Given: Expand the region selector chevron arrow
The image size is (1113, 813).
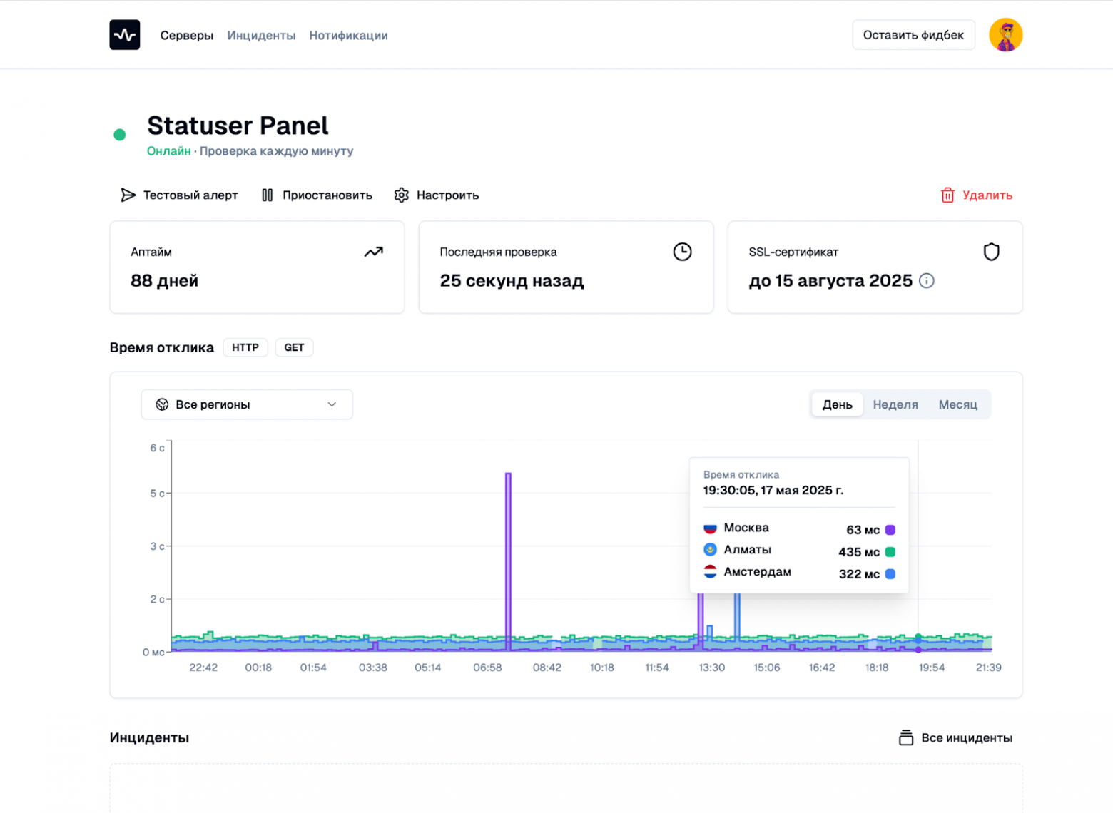Looking at the screenshot, I should click(332, 404).
